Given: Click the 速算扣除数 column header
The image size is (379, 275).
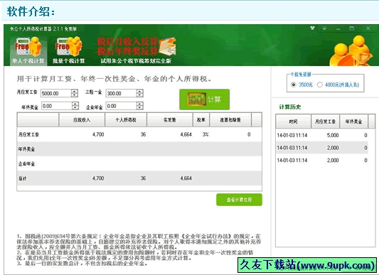Looking at the screenshot, I should click(x=230, y=119).
